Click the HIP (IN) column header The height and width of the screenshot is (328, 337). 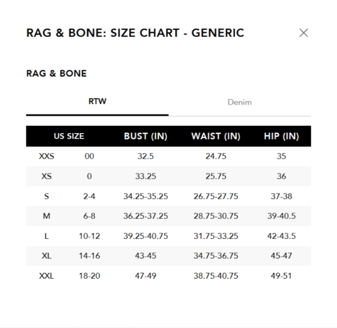281,136
